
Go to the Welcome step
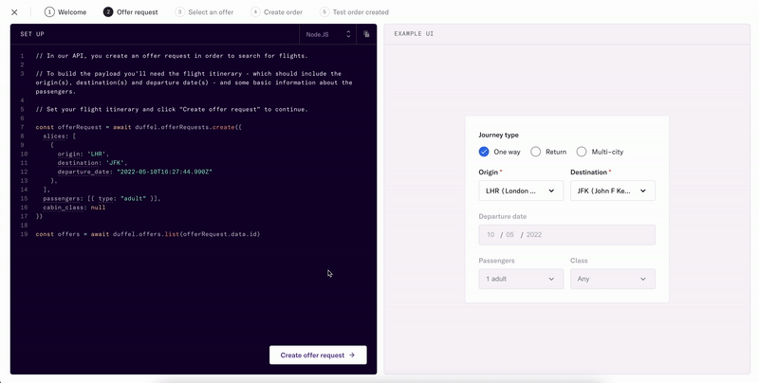point(65,12)
